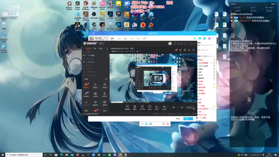Click the share icon in streaming app
Viewport: 279px width, 157px height.
pyautogui.click(x=194, y=50)
